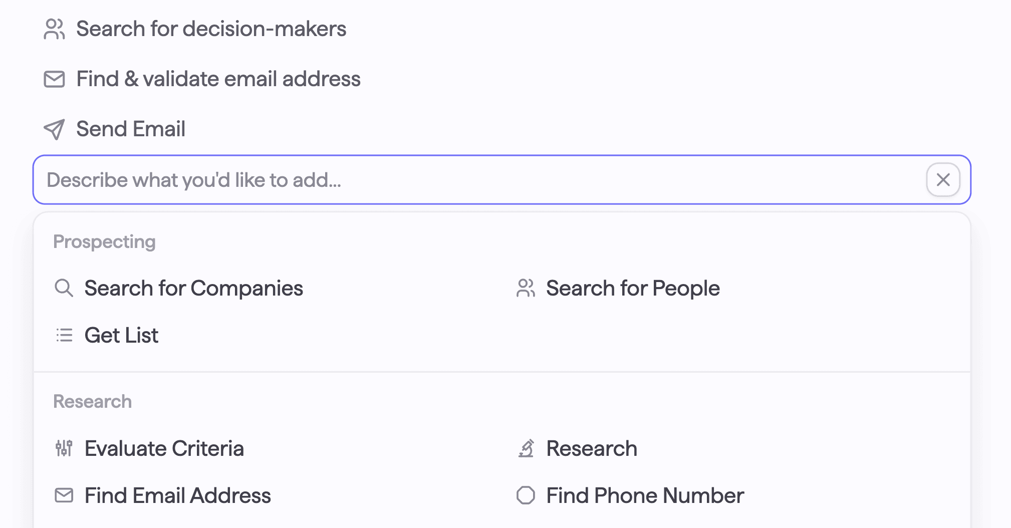Add the 'Evaluate Criteria' action
This screenshot has height=528, width=1011.
pyautogui.click(x=164, y=448)
